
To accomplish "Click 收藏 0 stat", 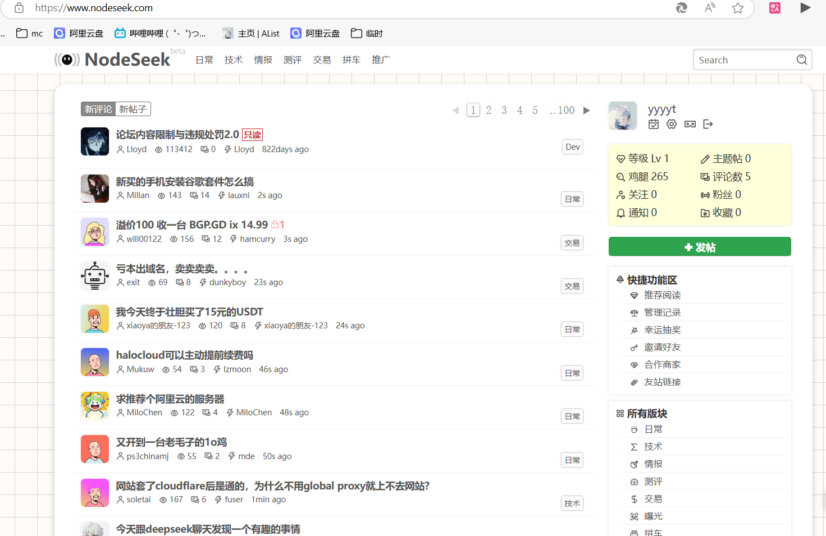I will point(721,212).
